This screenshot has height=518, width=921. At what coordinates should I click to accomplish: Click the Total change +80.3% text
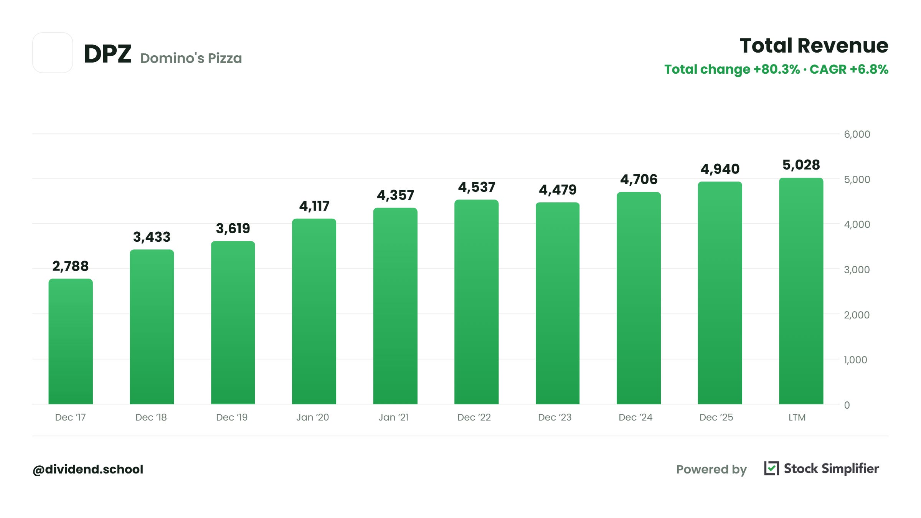(x=732, y=69)
